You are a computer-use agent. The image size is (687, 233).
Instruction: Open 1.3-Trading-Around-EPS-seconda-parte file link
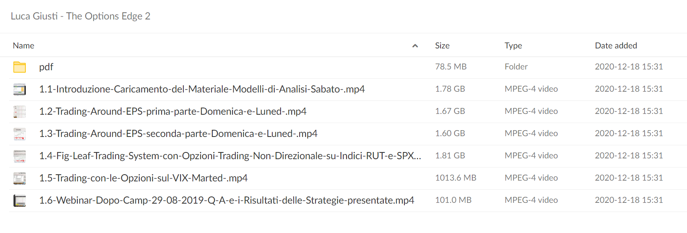pyautogui.click(x=178, y=133)
